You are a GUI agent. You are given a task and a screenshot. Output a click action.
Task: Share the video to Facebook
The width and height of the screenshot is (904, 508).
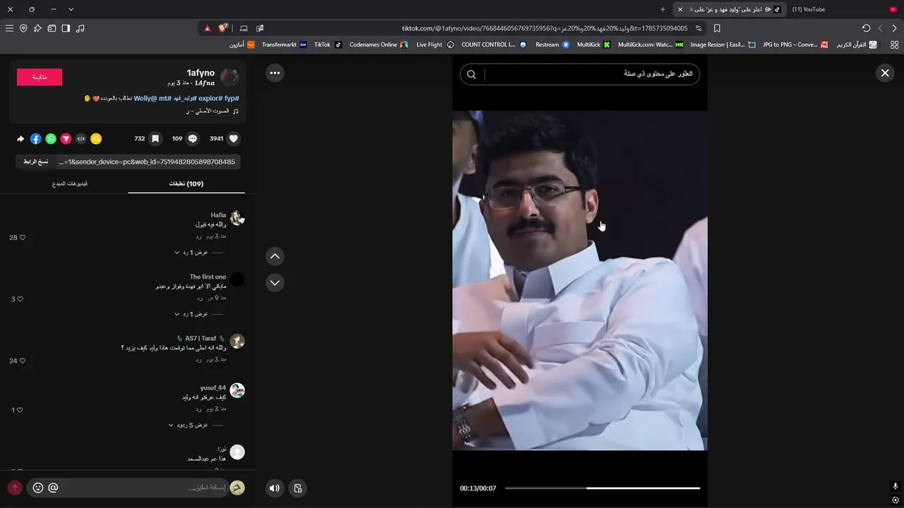36,139
